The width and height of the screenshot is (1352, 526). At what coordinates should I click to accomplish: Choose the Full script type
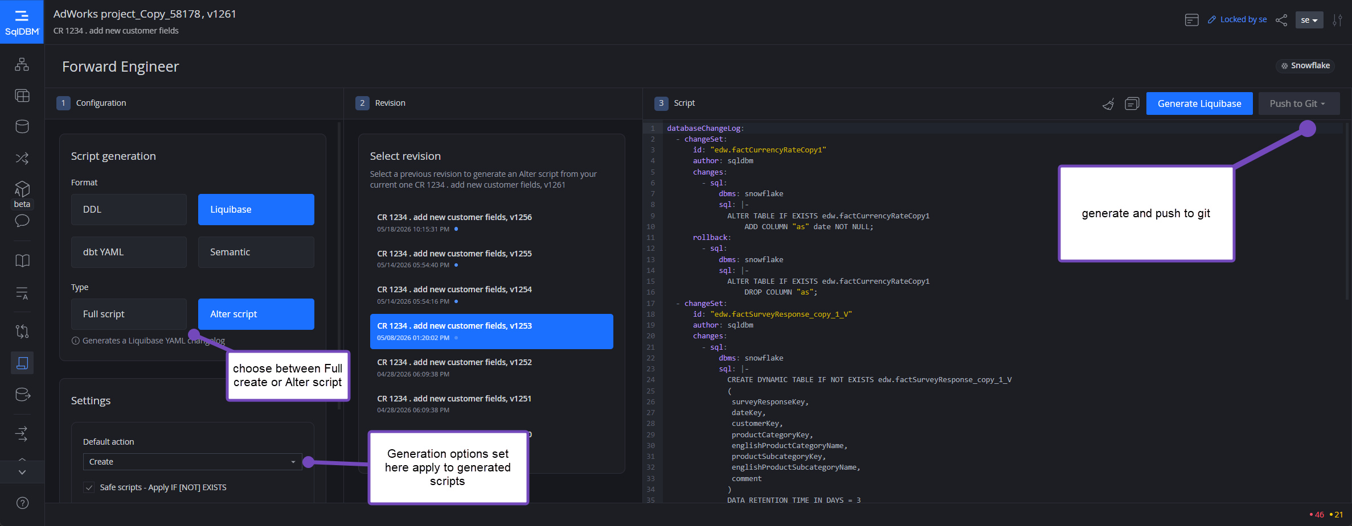(x=129, y=314)
